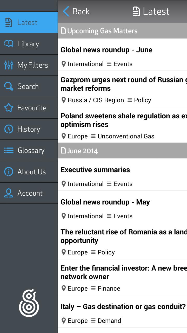Open the Glossary menu item
The image size is (187, 333).
[x=31, y=150]
